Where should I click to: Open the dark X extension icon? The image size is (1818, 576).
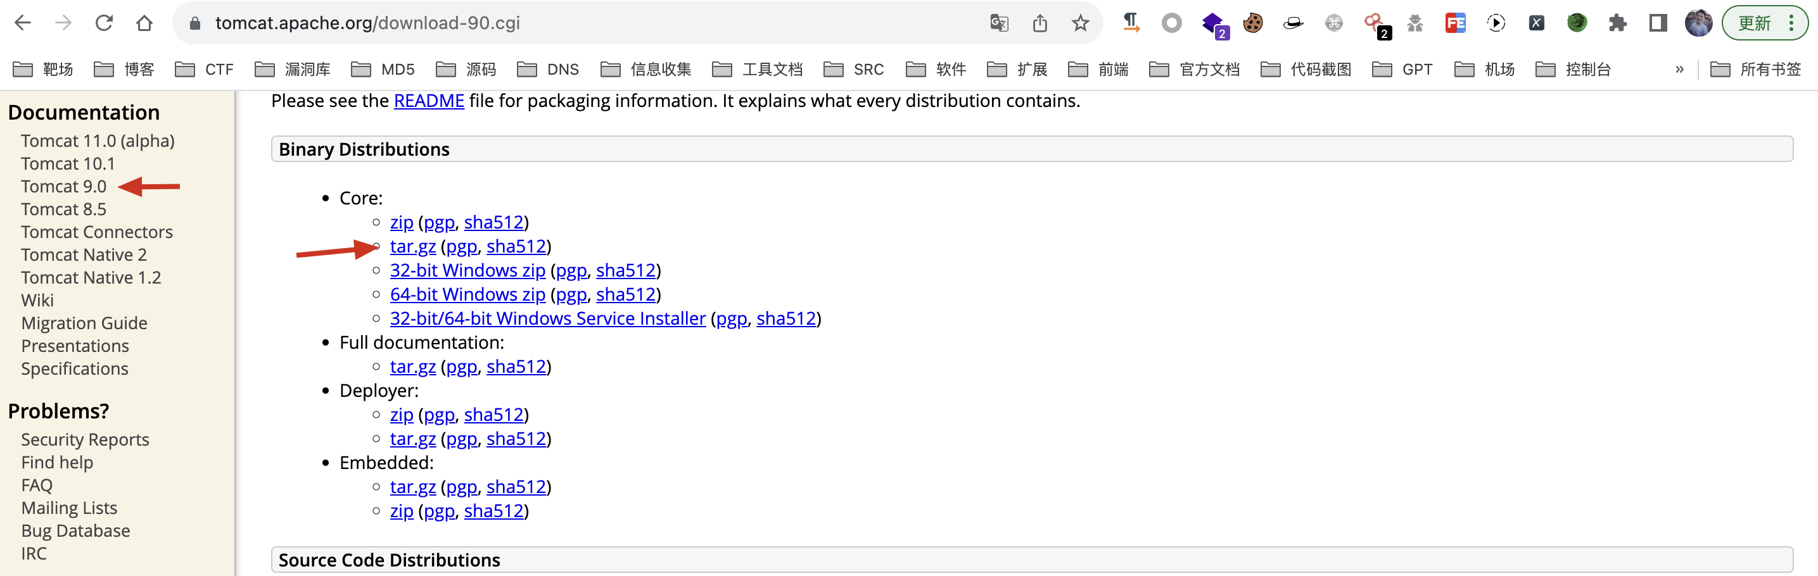pos(1536,23)
